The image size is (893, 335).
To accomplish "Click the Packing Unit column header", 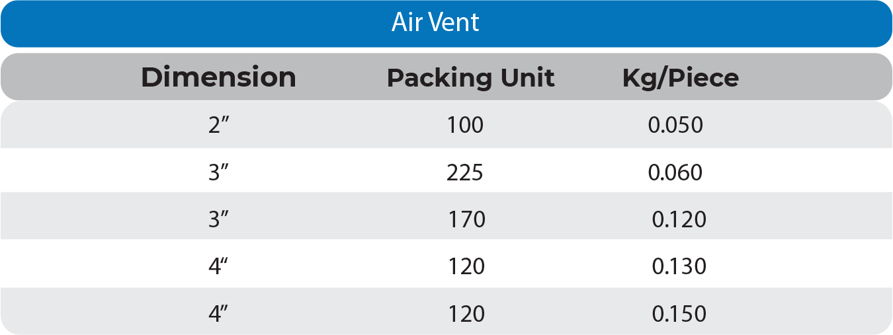I will pyautogui.click(x=470, y=78).
